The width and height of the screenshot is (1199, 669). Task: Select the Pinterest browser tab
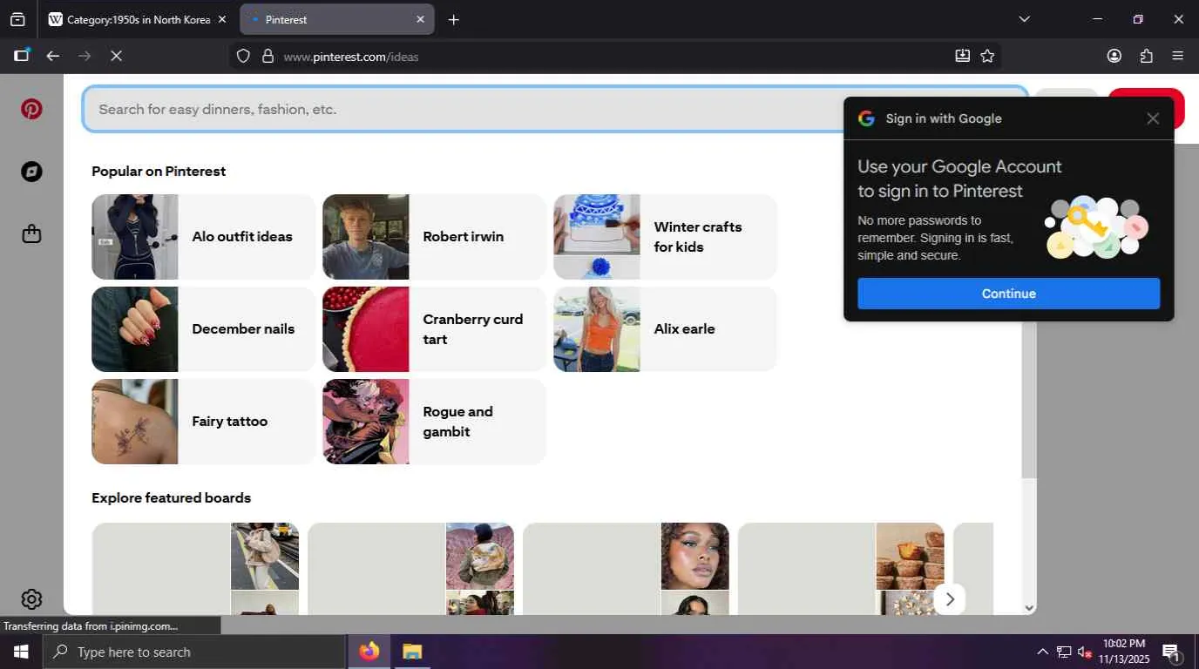click(x=335, y=19)
